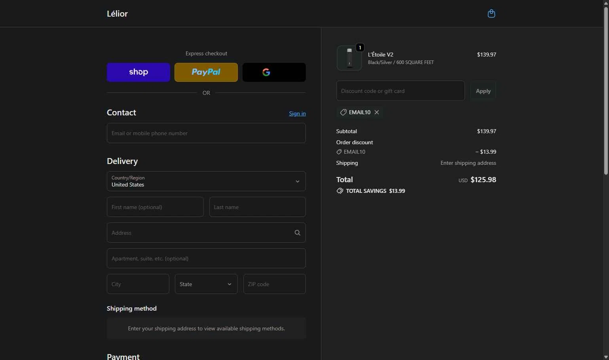Click the scrollbar down arrow
This screenshot has width=609, height=360.
[606, 357]
